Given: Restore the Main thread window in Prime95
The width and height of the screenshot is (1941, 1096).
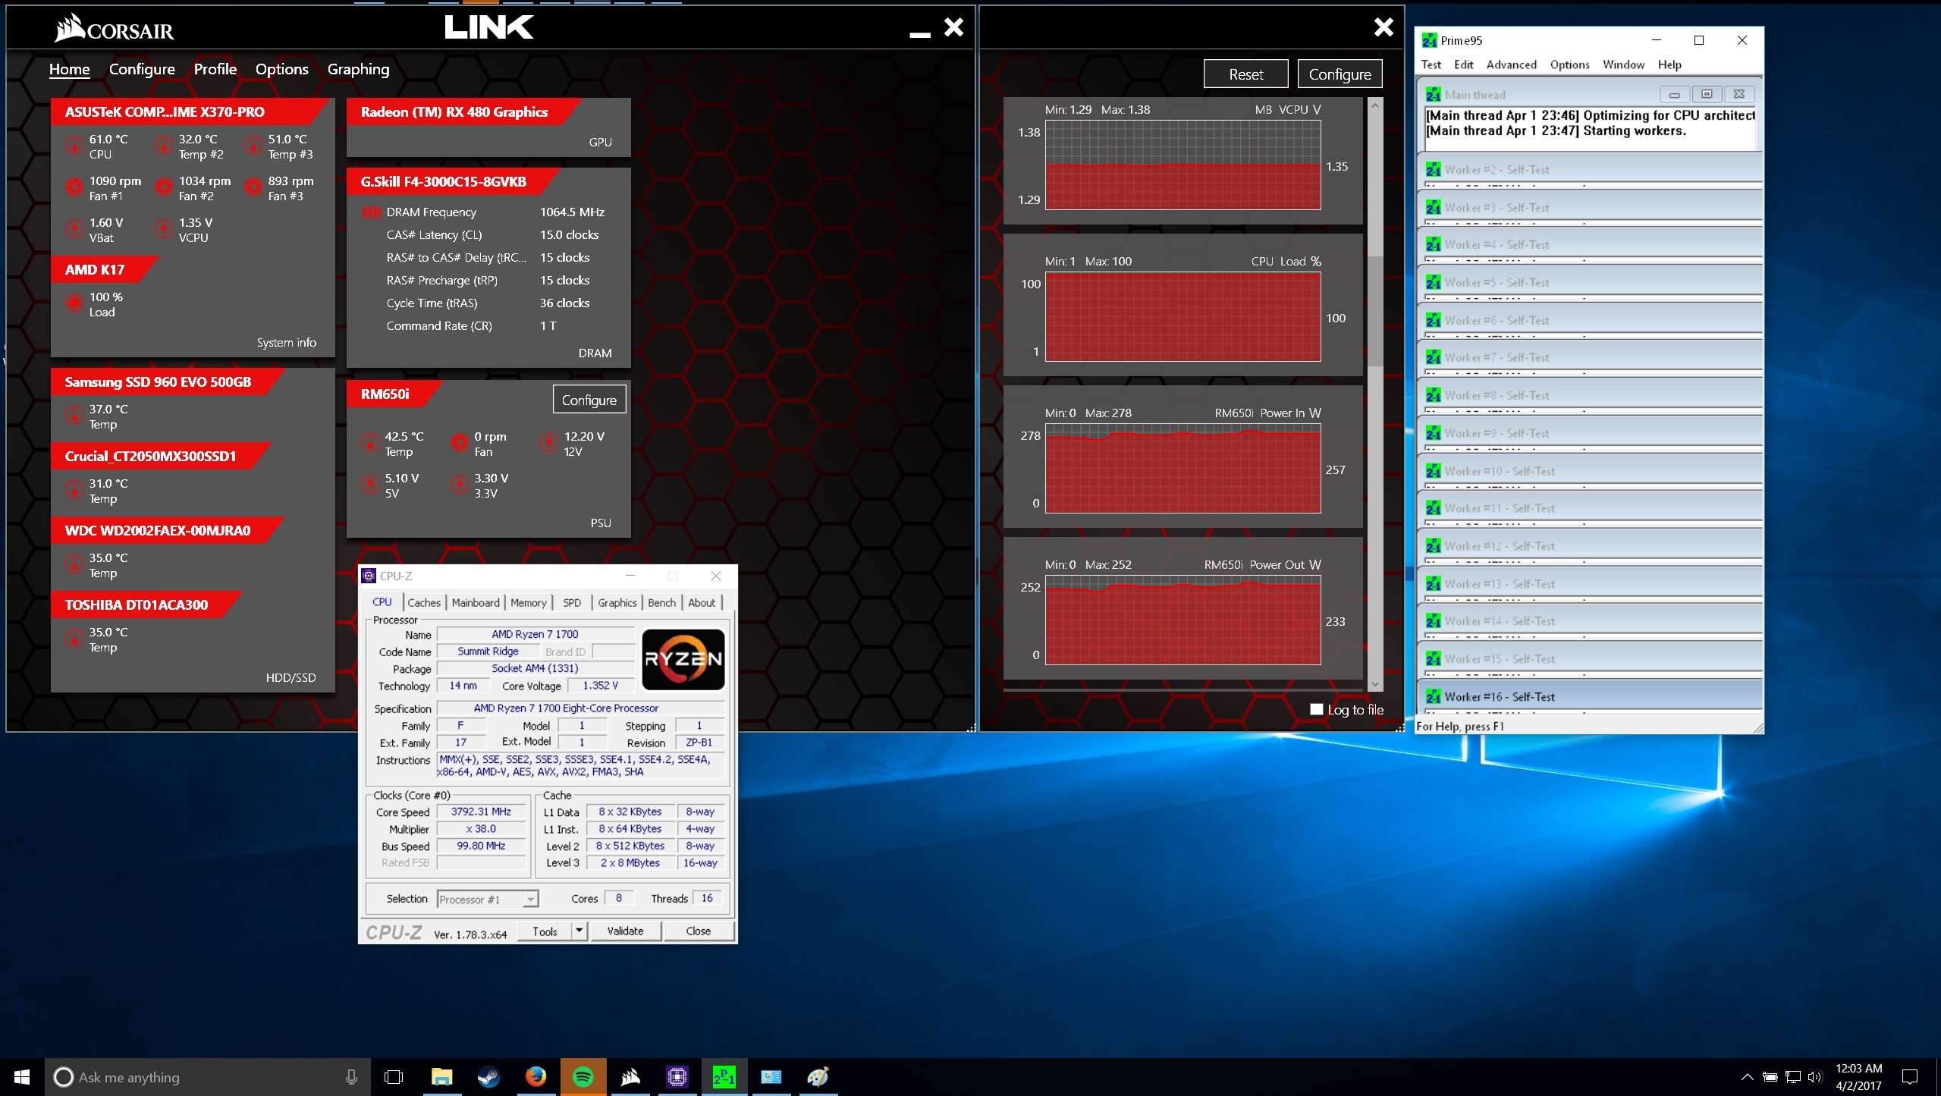Looking at the screenshot, I should pos(1706,94).
